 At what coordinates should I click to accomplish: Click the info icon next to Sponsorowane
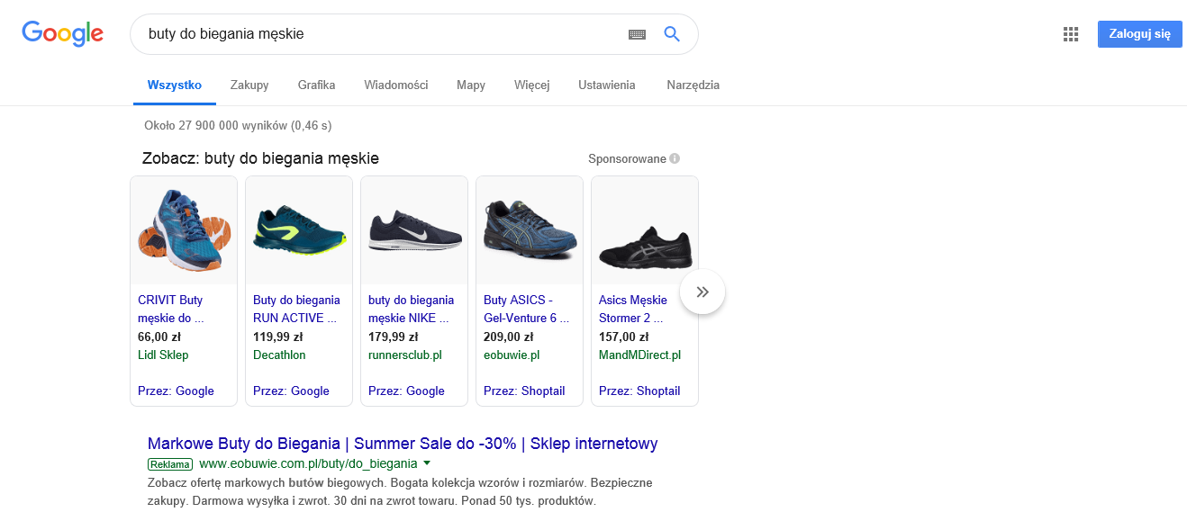tap(675, 157)
